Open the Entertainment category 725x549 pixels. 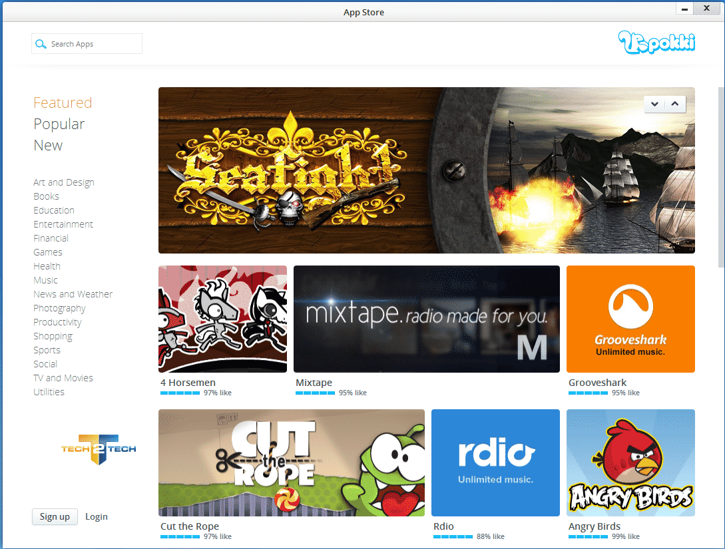point(63,224)
